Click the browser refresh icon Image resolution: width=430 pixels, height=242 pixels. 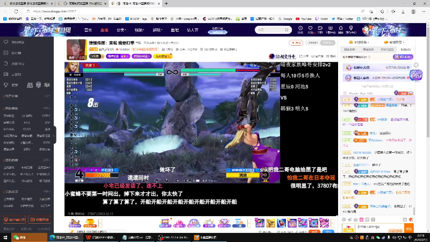tap(16, 11)
